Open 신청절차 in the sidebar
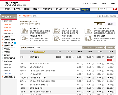 7,70
